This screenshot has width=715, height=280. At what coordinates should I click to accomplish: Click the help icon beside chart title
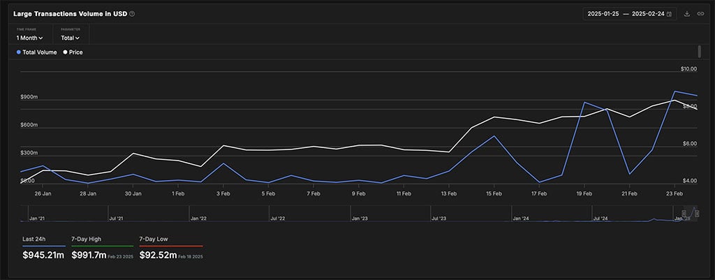[133, 14]
